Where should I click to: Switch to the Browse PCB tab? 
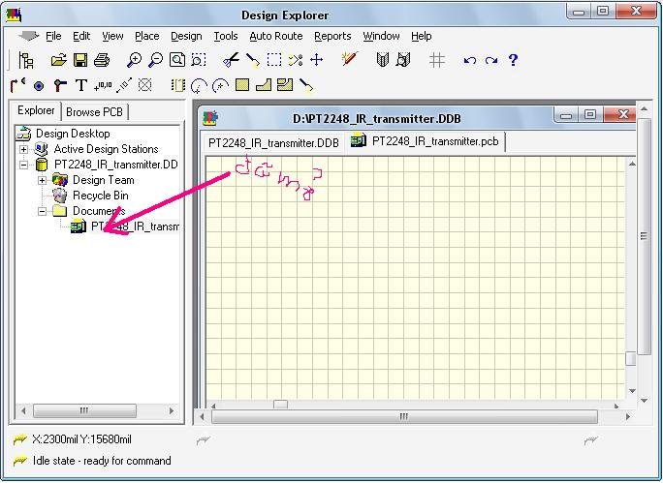94,112
